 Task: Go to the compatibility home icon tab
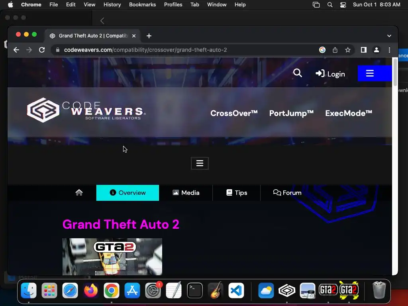tap(79, 193)
